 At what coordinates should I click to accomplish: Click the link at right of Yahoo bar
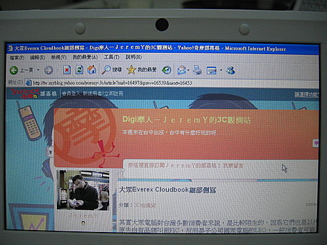click(x=306, y=94)
